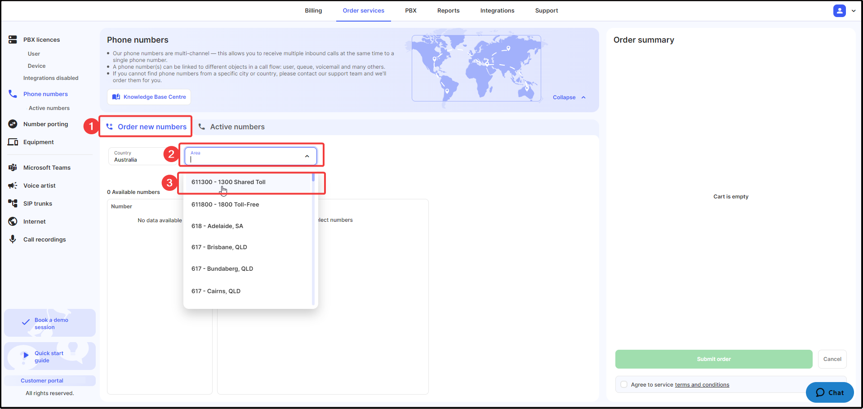This screenshot has height=409, width=863.
Task: Open the user account avatar menu
Action: pos(839,11)
